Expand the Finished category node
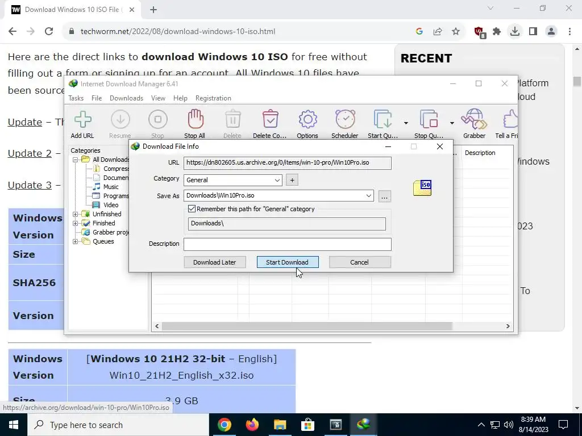582x436 pixels. click(76, 223)
